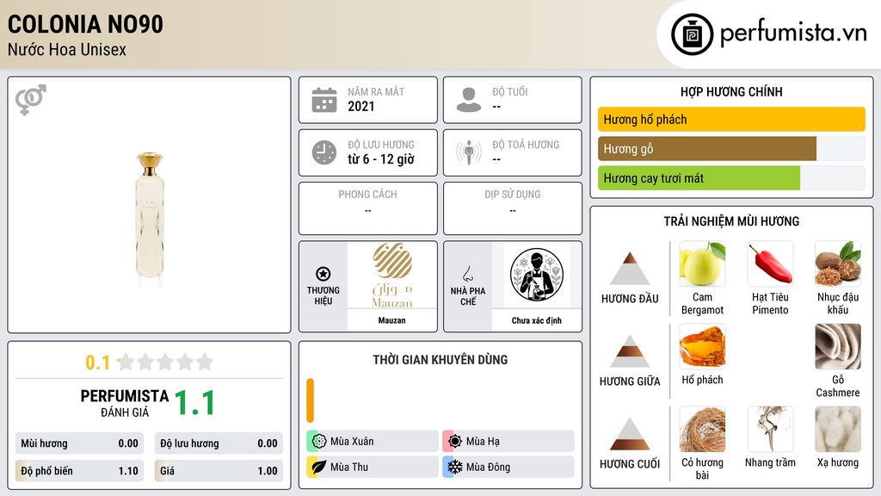Click the từ 6 - 12 giờ value
Viewport: 881px width, 496px height.
381,159
